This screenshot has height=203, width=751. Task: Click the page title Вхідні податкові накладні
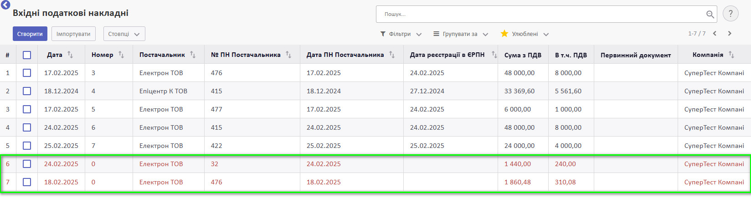coord(71,13)
